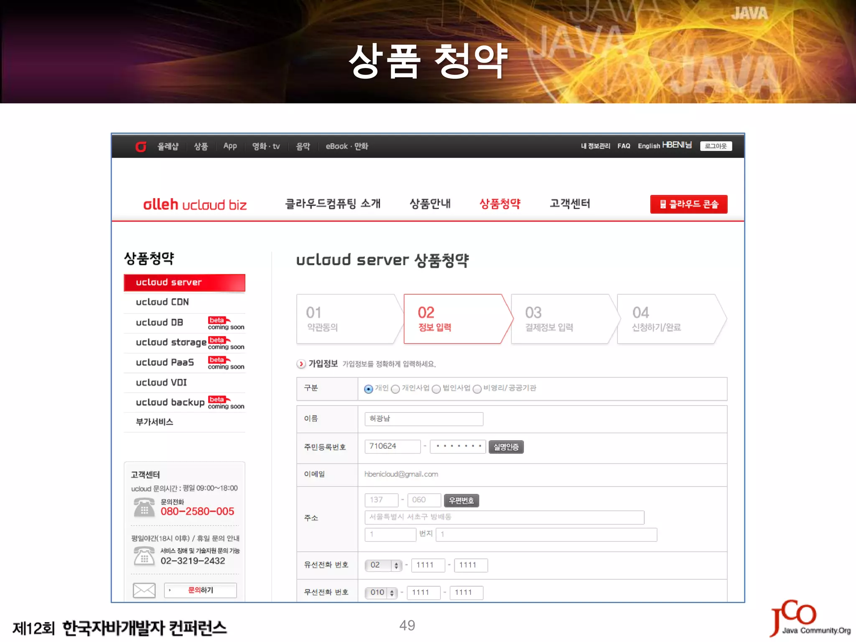The width and height of the screenshot is (856, 642).
Task: Click the red arrow icon beside 가입정보
Action: (301, 364)
